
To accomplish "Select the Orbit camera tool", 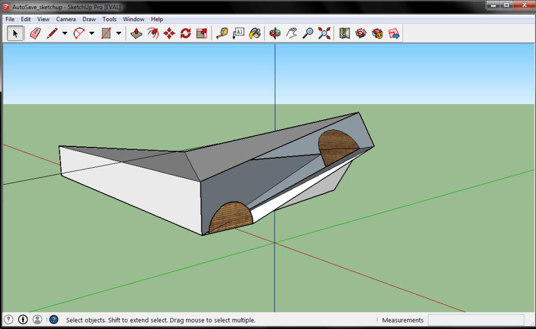I will click(x=275, y=33).
